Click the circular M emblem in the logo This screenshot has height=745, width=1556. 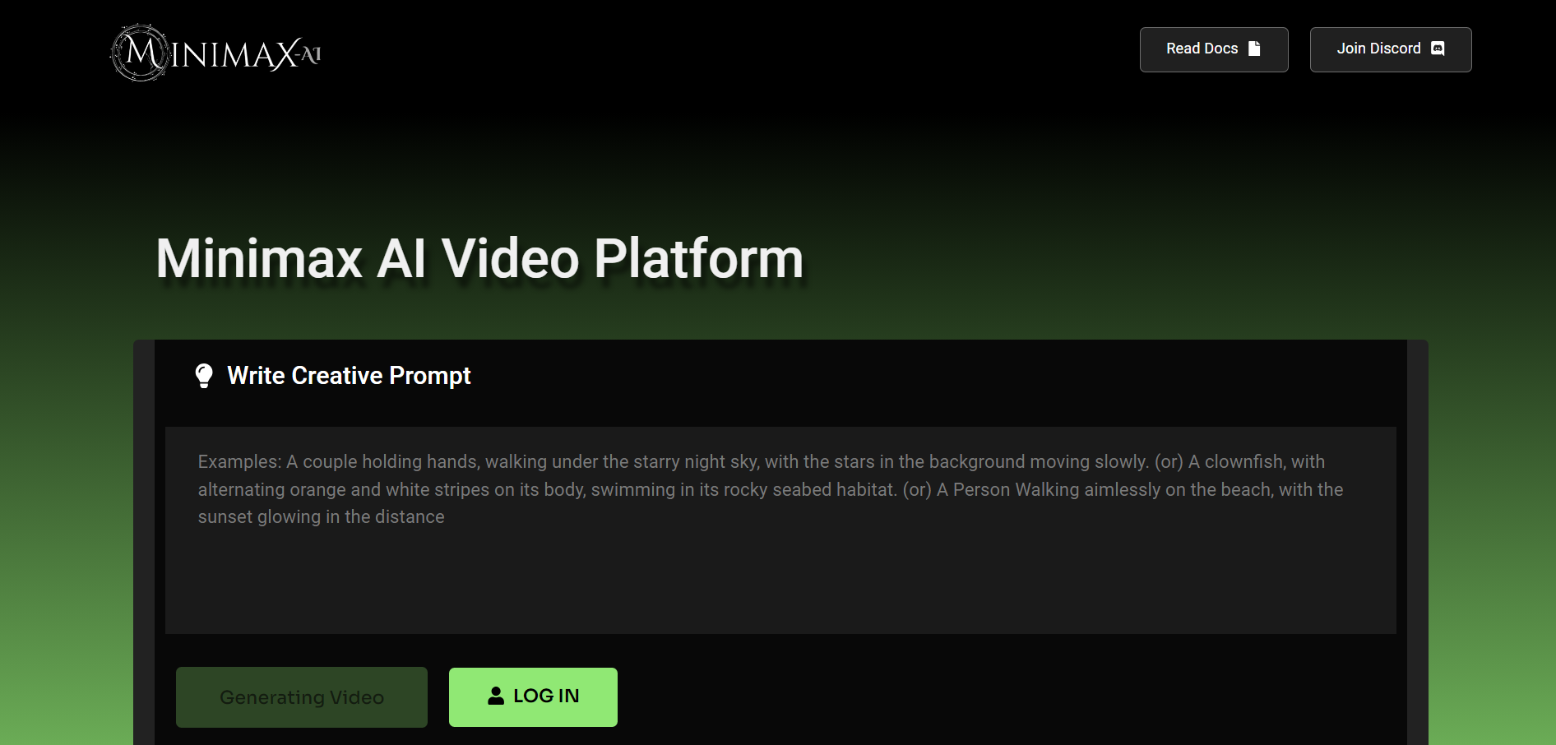(140, 53)
